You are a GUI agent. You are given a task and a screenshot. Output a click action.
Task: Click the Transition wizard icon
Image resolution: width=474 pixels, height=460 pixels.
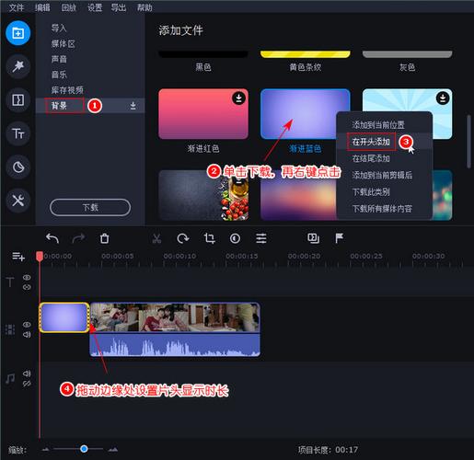(x=313, y=238)
